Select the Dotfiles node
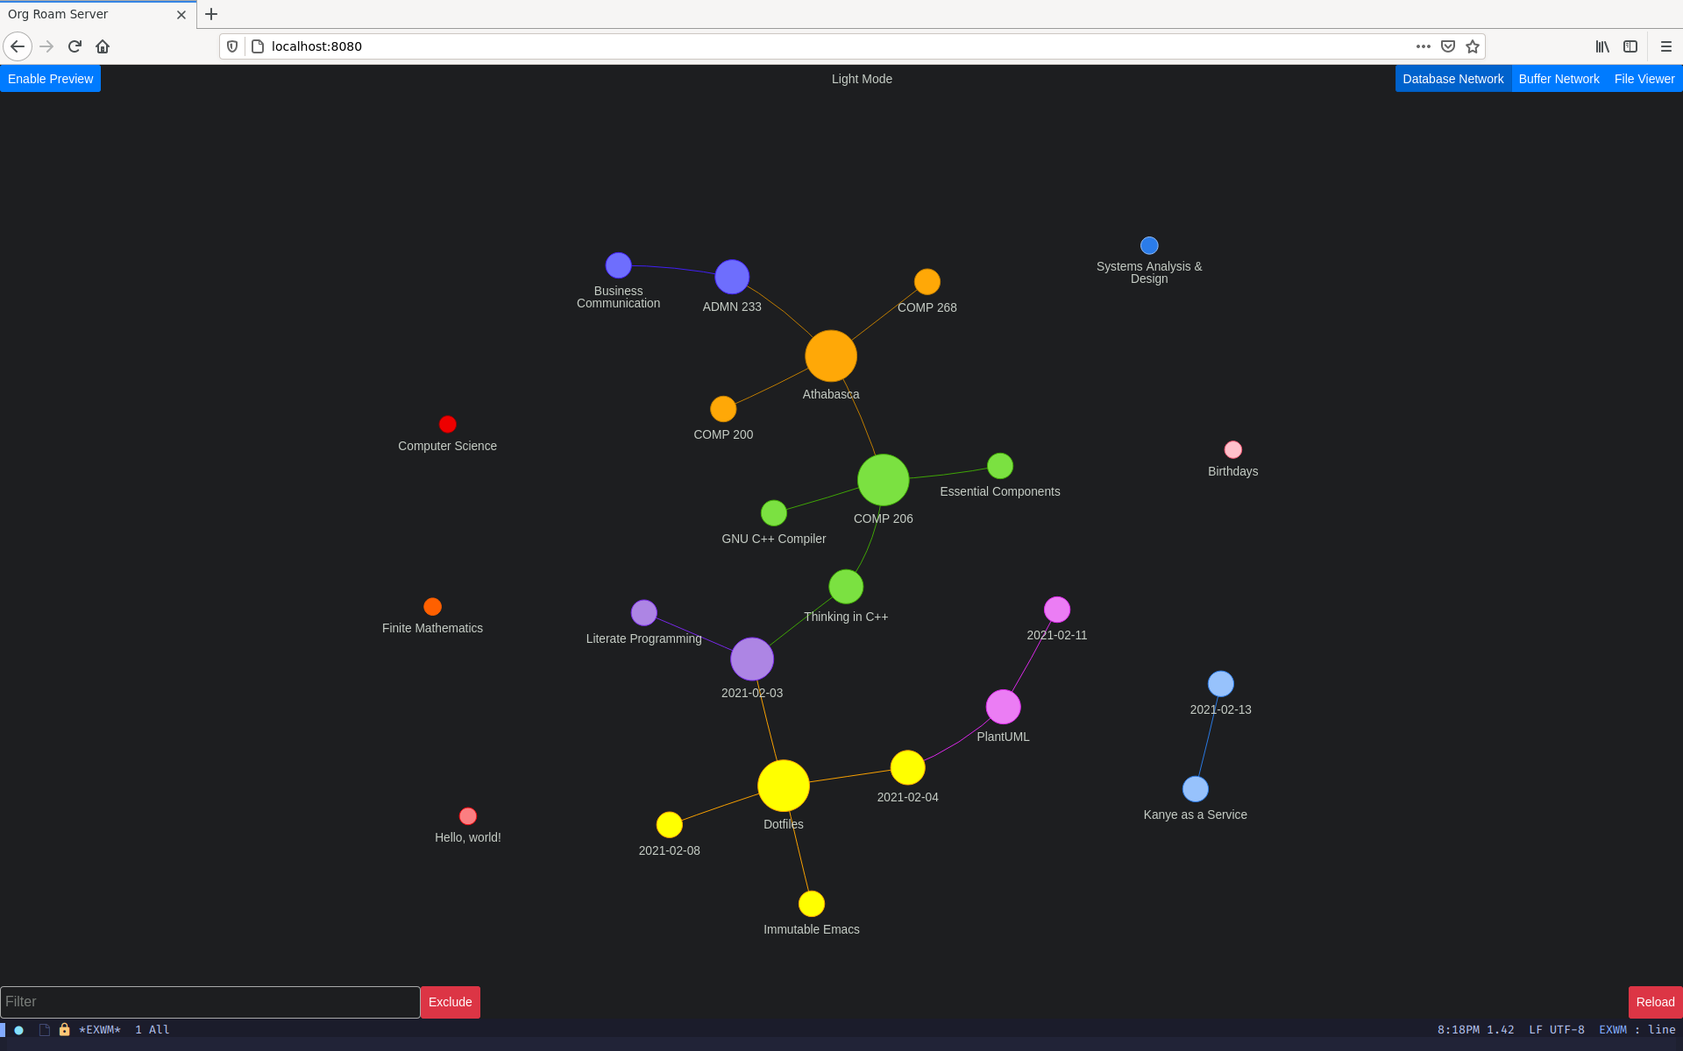This screenshot has width=1683, height=1051. click(x=783, y=786)
